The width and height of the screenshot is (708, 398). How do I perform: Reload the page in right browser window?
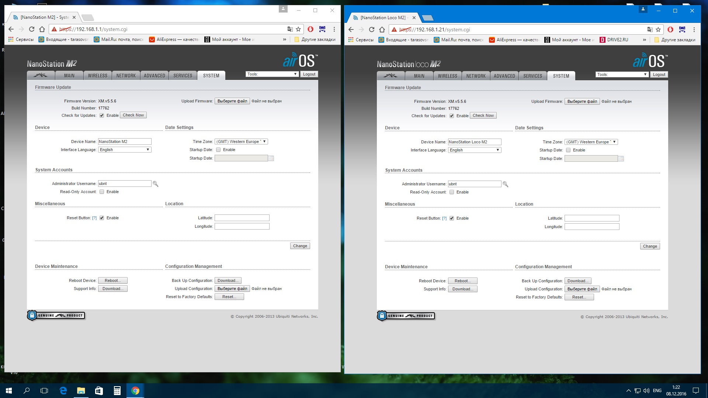(x=372, y=29)
